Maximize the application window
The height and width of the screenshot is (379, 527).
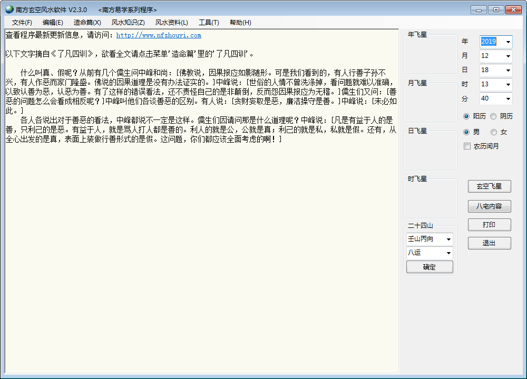pyautogui.click(x=496, y=9)
